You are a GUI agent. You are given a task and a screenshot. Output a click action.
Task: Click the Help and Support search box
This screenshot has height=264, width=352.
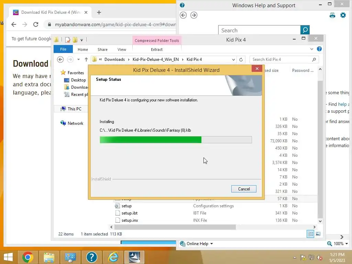[259, 30]
